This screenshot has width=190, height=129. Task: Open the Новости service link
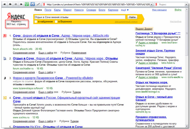[x=79, y=10]
